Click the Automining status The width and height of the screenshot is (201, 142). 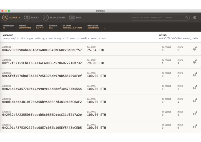[x=93, y=28]
